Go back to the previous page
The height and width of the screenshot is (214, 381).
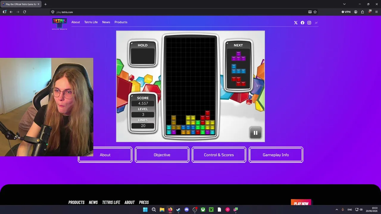pyautogui.click(x=11, y=12)
